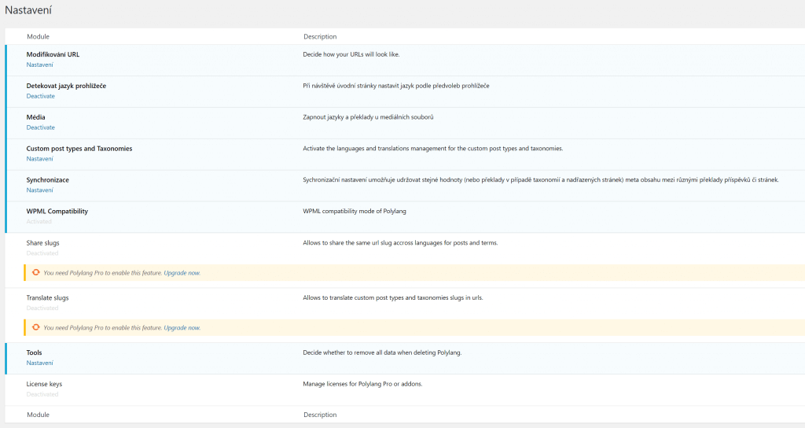Click the Nastavení page heading
Image resolution: width=805 pixels, height=428 pixels.
tap(28, 9)
